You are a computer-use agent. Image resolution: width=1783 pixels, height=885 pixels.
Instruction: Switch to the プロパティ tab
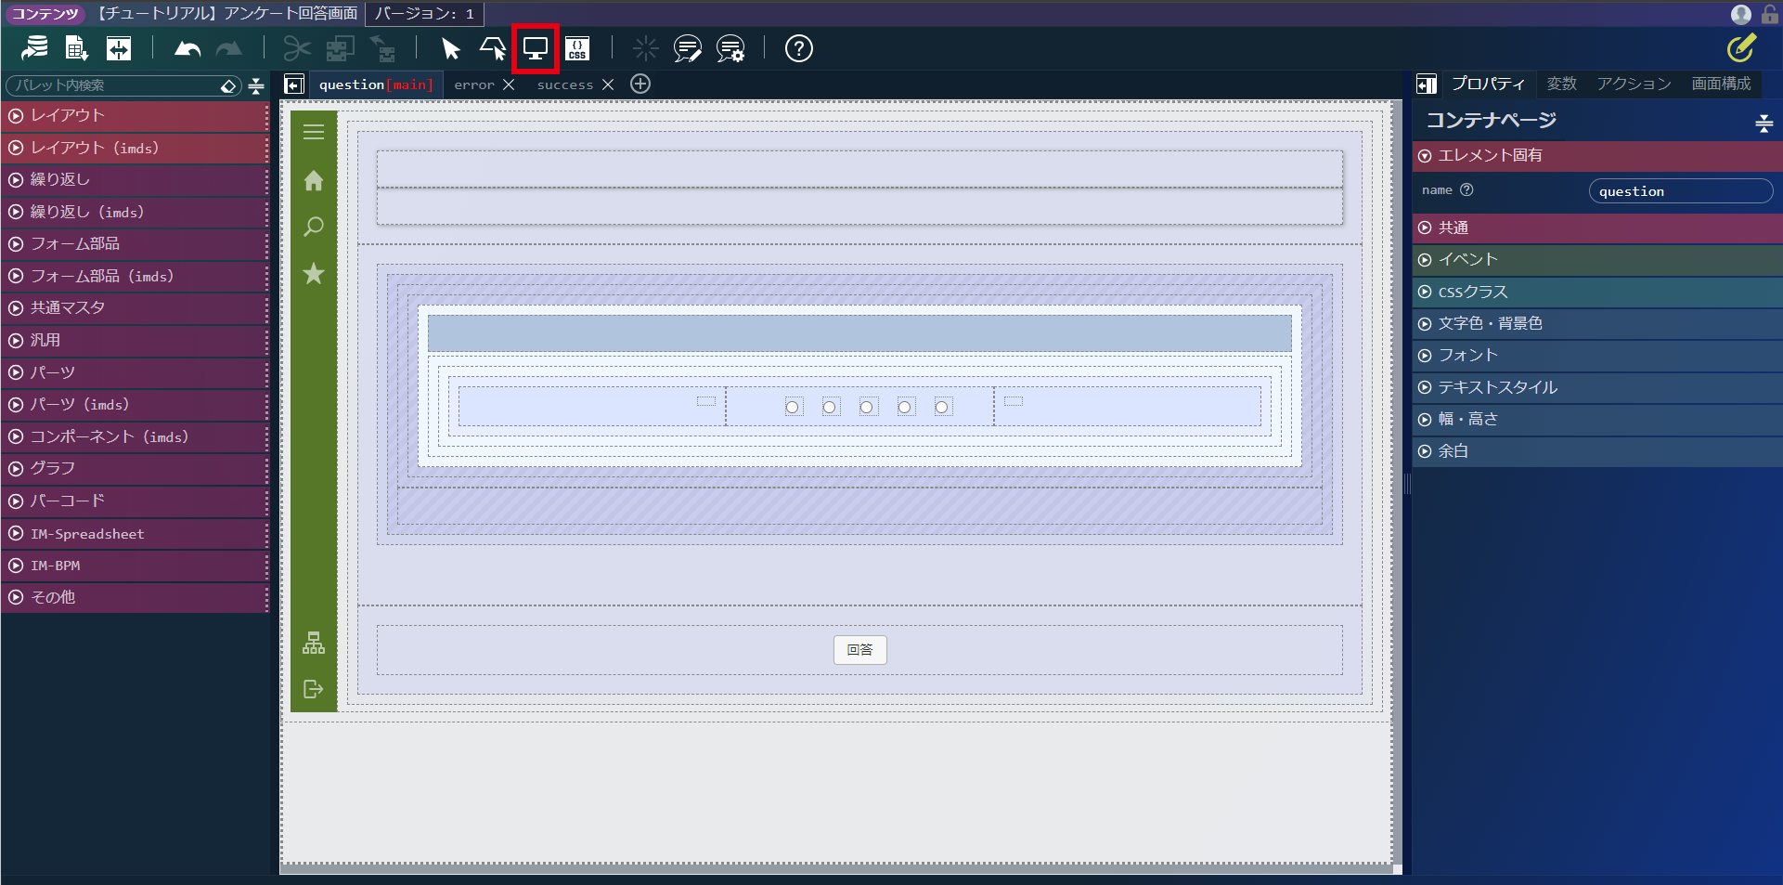click(x=1488, y=84)
